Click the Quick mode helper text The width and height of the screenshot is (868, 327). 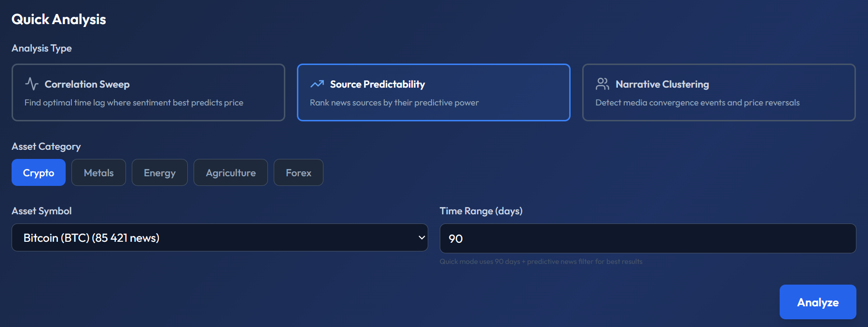pyautogui.click(x=541, y=262)
